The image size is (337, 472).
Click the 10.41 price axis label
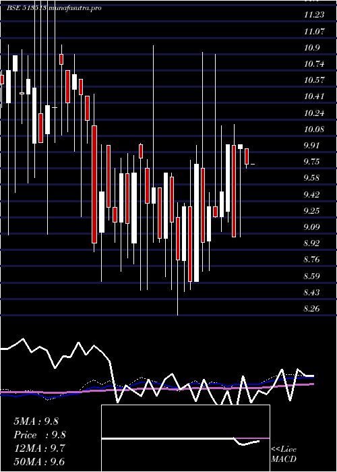(314, 96)
